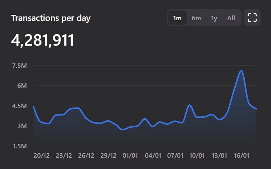This screenshot has height=169, width=271.
Task: Click the 20/12 date label
Action: point(42,156)
